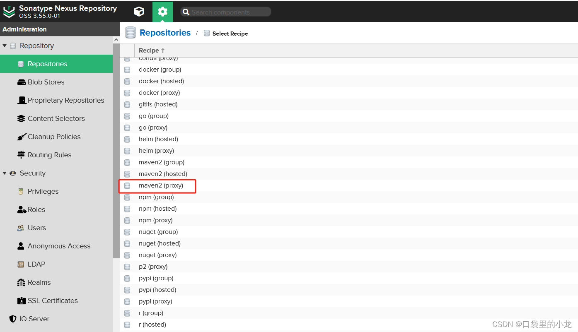Click the Repositories breadcrumb link
Image resolution: width=578 pixels, height=332 pixels.
coord(165,33)
